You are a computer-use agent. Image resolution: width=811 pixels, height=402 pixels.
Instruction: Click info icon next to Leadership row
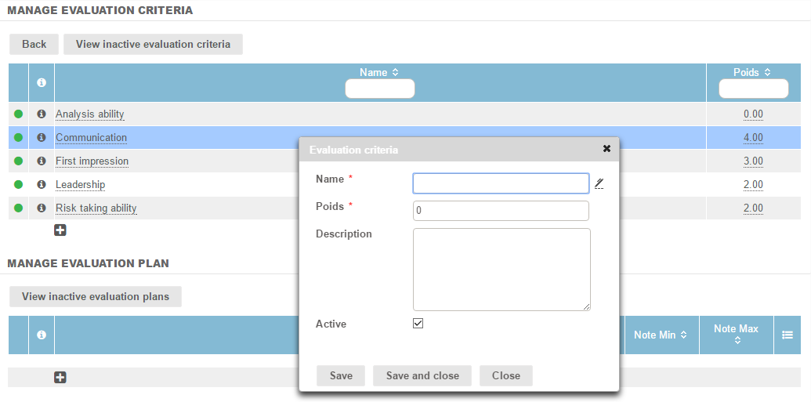point(42,185)
